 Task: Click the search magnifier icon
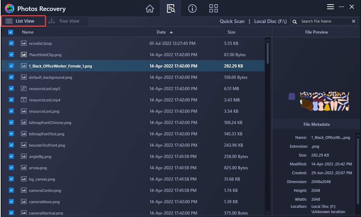tap(295, 21)
